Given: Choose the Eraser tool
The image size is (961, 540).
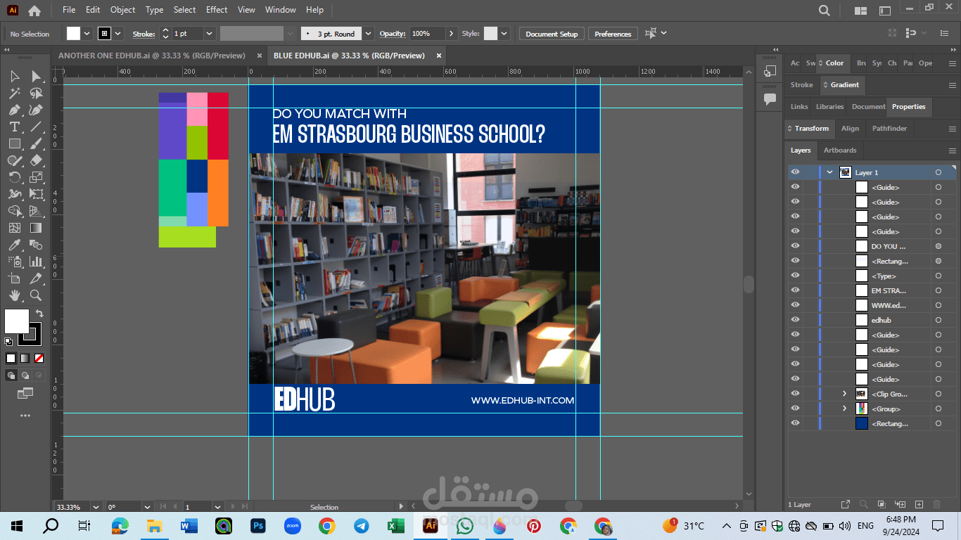Looking at the screenshot, I should point(36,160).
